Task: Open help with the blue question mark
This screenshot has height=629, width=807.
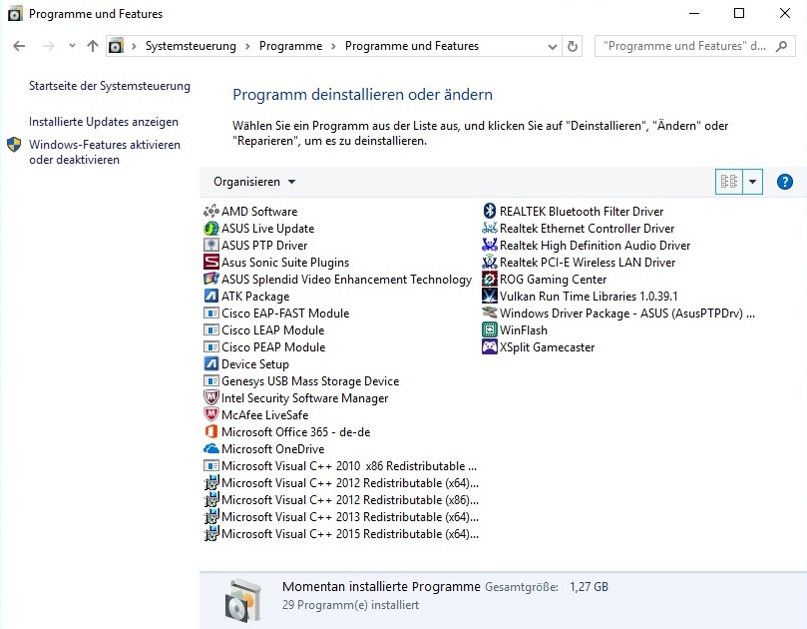Action: click(x=785, y=182)
